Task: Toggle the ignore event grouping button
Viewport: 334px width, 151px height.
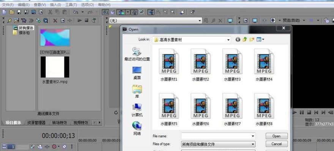Action: pos(142,12)
